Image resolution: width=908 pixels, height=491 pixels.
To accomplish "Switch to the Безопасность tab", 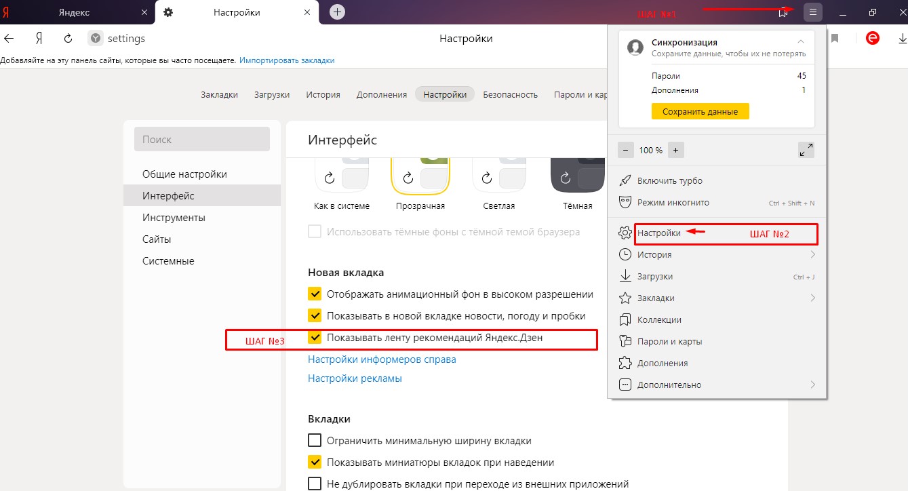I will pyautogui.click(x=510, y=94).
